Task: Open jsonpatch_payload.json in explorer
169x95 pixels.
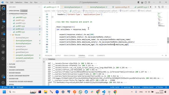Action: pyautogui.click(x=25, y=58)
